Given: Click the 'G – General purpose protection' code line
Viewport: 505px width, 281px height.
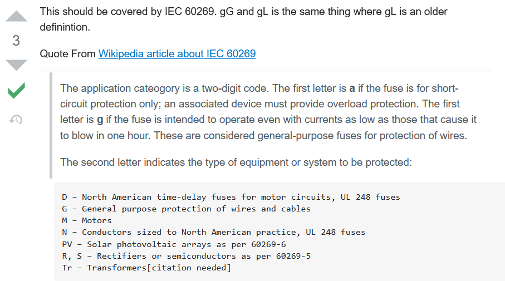Looking at the screenshot, I should coord(186,209).
